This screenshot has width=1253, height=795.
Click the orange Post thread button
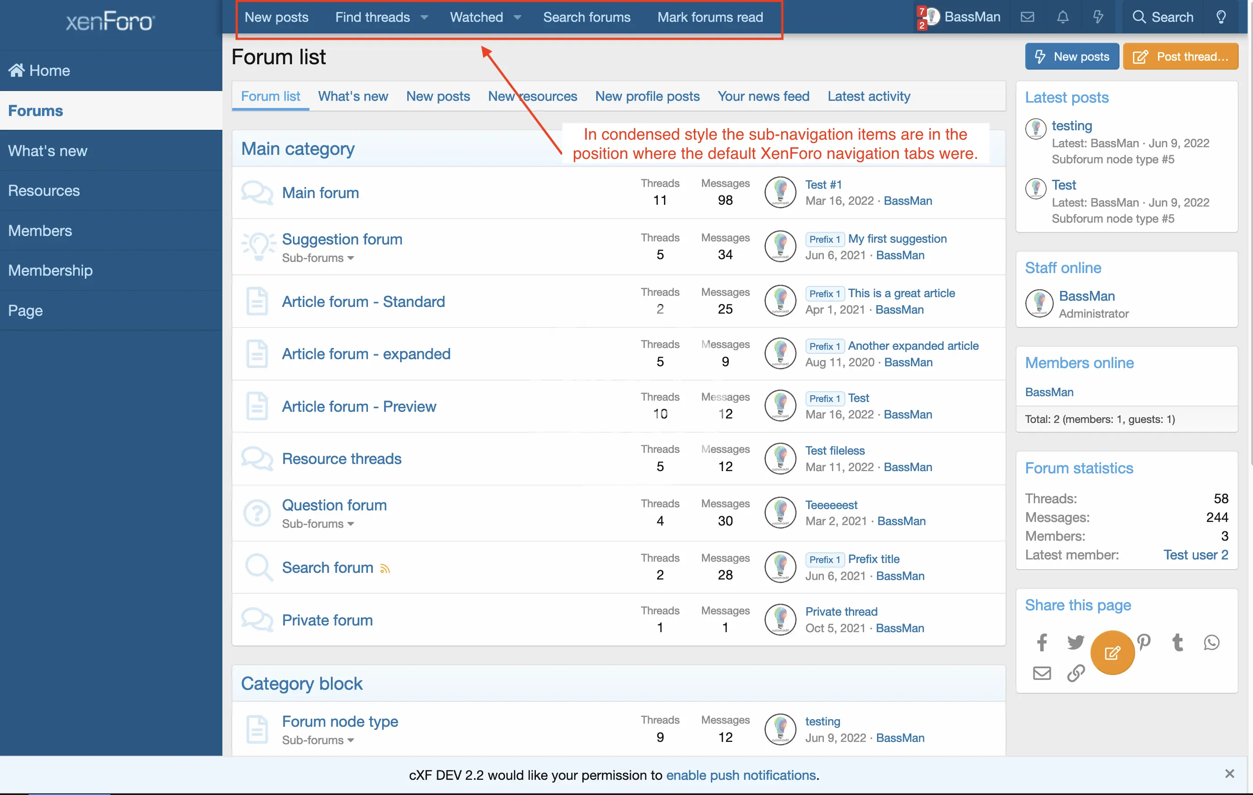[x=1180, y=56]
